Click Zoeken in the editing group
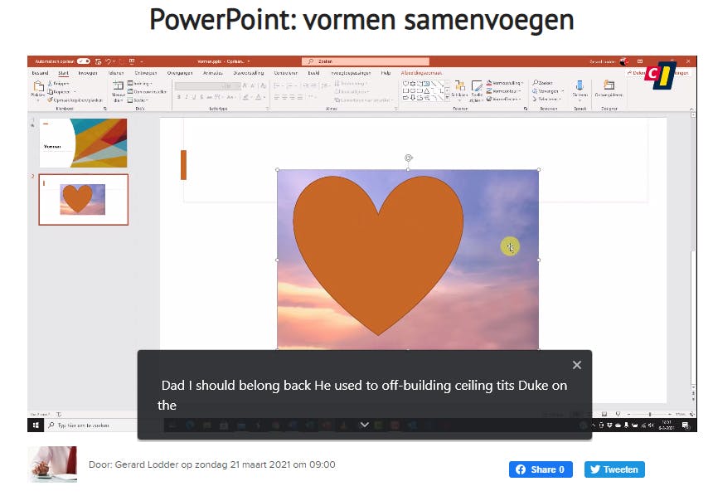This screenshot has width=713, height=496. 543,83
